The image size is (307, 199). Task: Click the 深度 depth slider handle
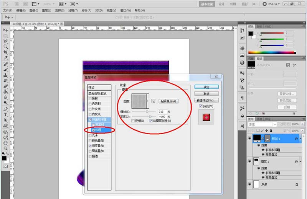[x=150, y=117]
